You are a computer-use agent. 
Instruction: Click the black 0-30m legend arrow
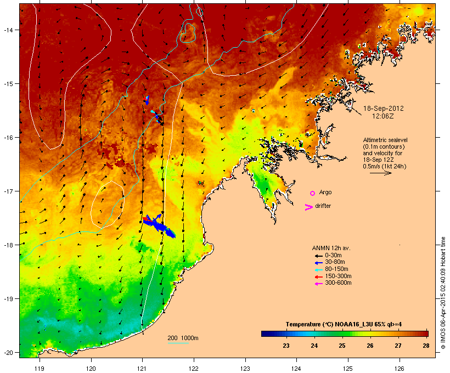click(x=319, y=256)
